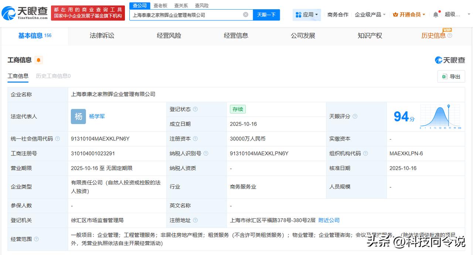The width and height of the screenshot is (473, 255).
Task: Click the 导出 export button
Action: [451, 77]
